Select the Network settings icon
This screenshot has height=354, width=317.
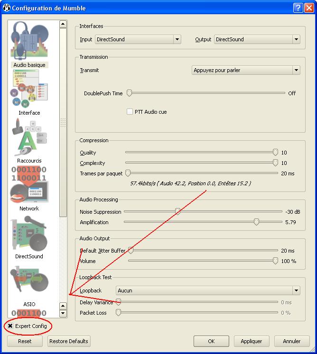click(x=29, y=186)
